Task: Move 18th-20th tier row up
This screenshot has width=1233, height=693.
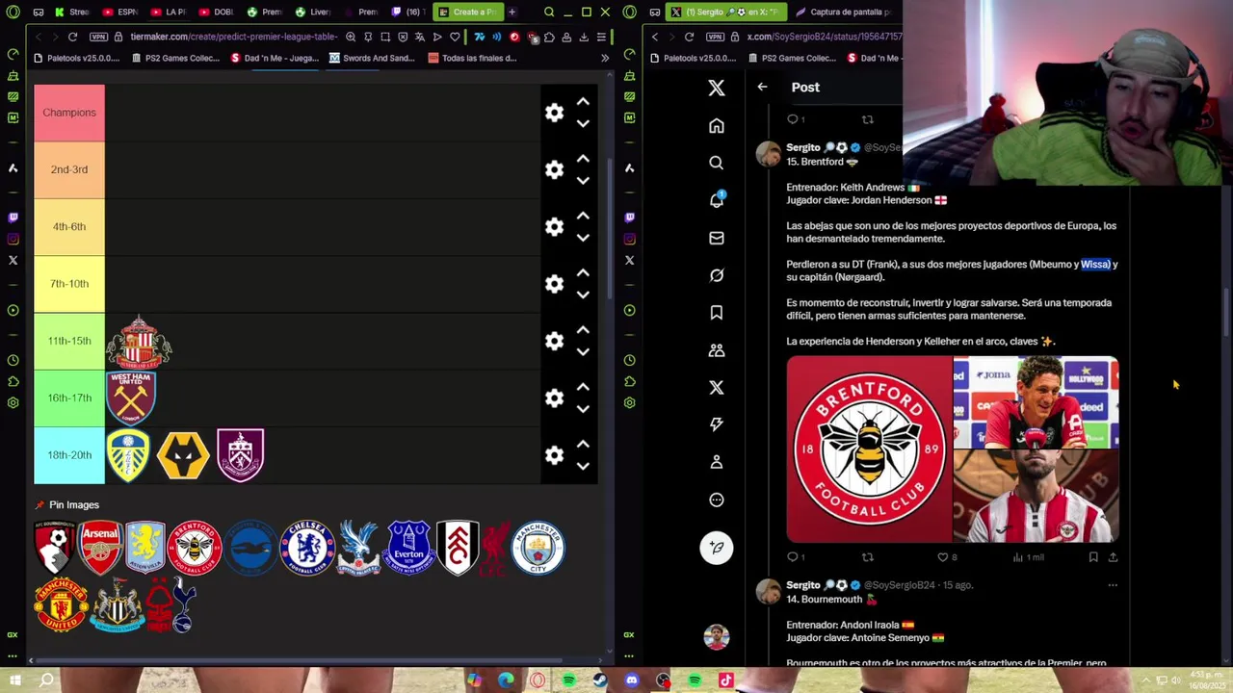Action: [x=583, y=444]
